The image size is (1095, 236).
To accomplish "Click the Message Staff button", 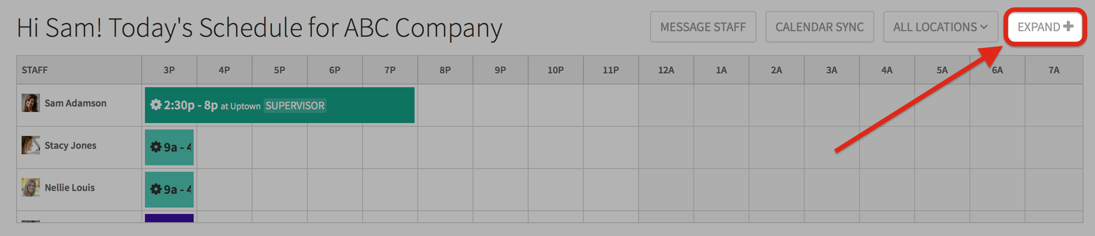I will click(x=703, y=27).
